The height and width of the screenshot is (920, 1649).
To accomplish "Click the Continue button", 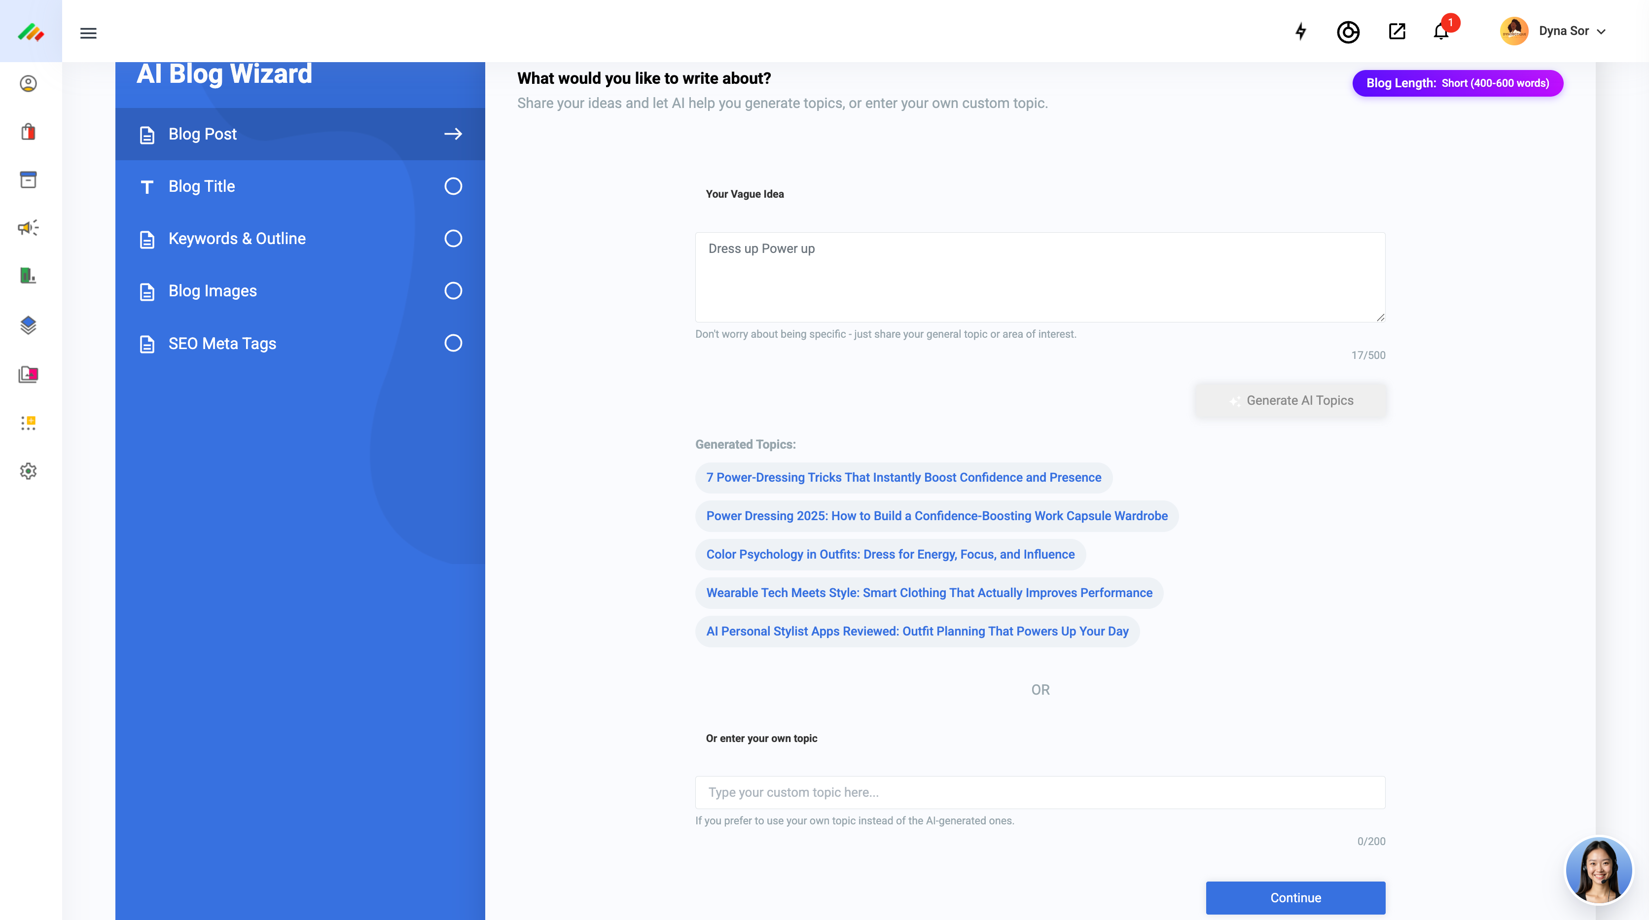I will point(1295,898).
